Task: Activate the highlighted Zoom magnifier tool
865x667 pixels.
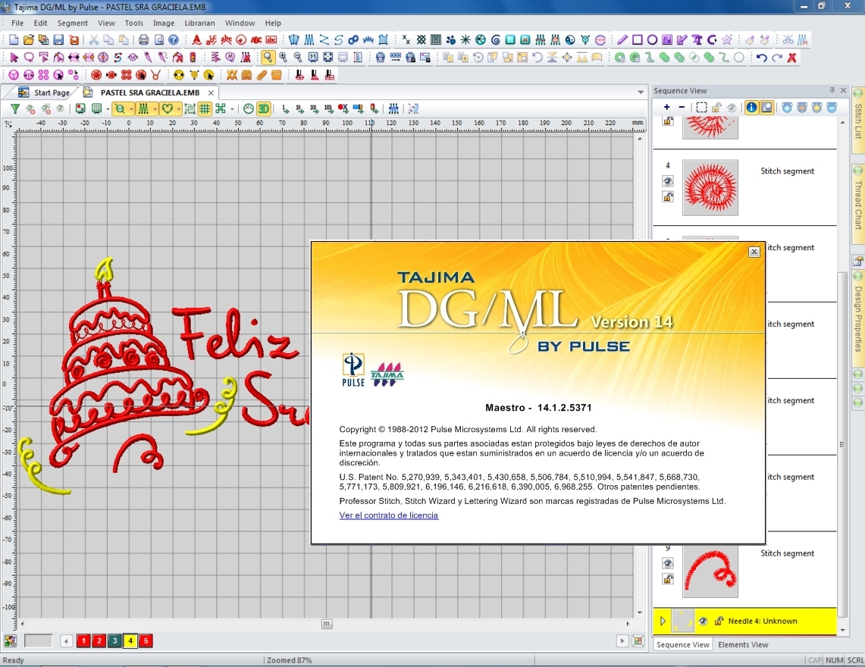Action: 268,58
